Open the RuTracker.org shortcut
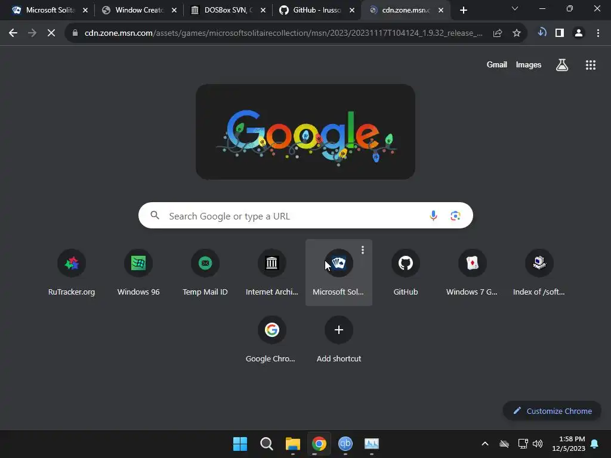Screen dimensions: 611x458 pyautogui.click(x=72, y=273)
